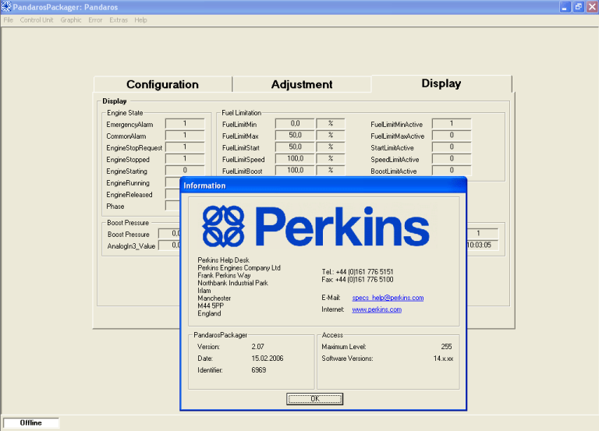Switch to the Adjustment tab
Viewport: 599px width, 431px height.
click(302, 84)
